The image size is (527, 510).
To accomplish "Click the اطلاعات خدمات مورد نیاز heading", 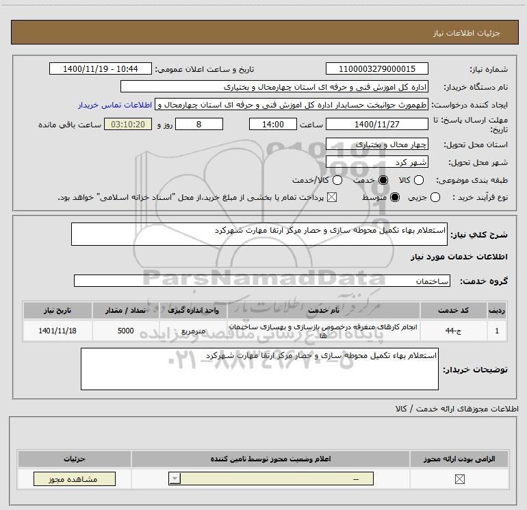I will tap(459, 257).
